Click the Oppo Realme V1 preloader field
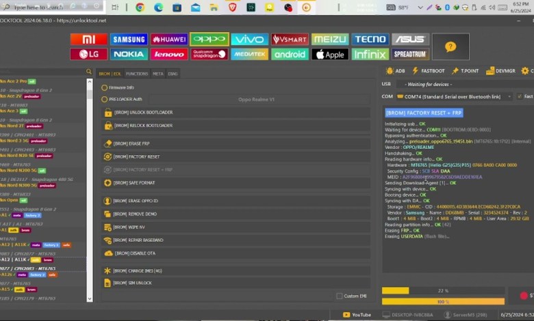The width and height of the screenshot is (534, 321). click(259, 100)
